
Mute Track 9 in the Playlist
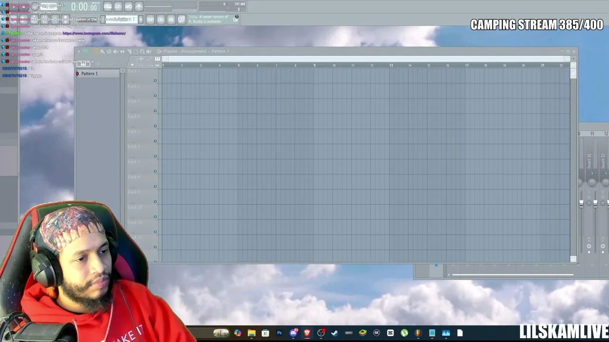pyautogui.click(x=155, y=202)
